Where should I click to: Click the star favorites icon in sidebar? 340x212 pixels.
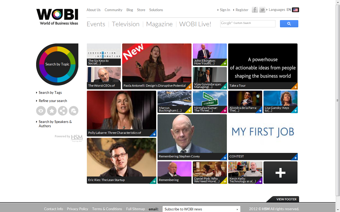(52, 111)
